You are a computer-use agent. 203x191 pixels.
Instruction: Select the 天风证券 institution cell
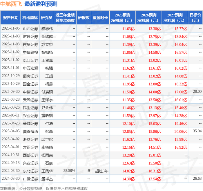(30, 100)
